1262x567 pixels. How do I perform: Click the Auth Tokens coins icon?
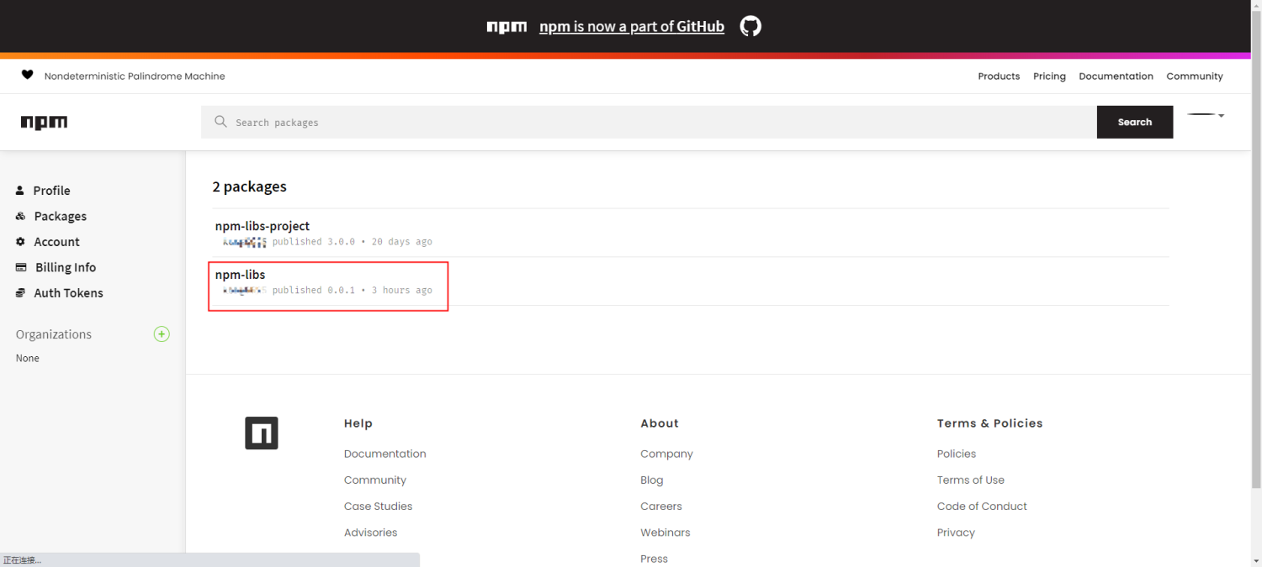pyautogui.click(x=21, y=293)
